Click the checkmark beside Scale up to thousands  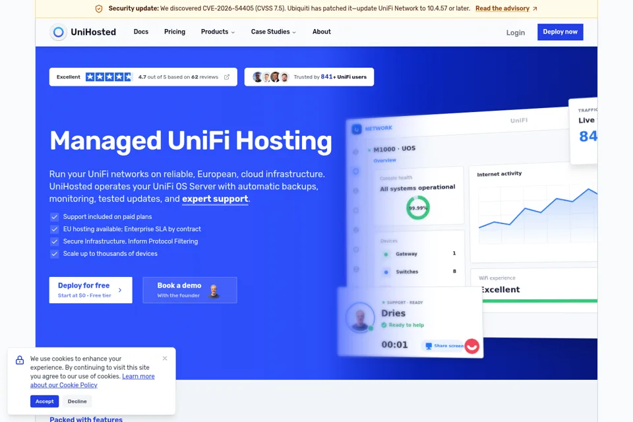tap(54, 254)
